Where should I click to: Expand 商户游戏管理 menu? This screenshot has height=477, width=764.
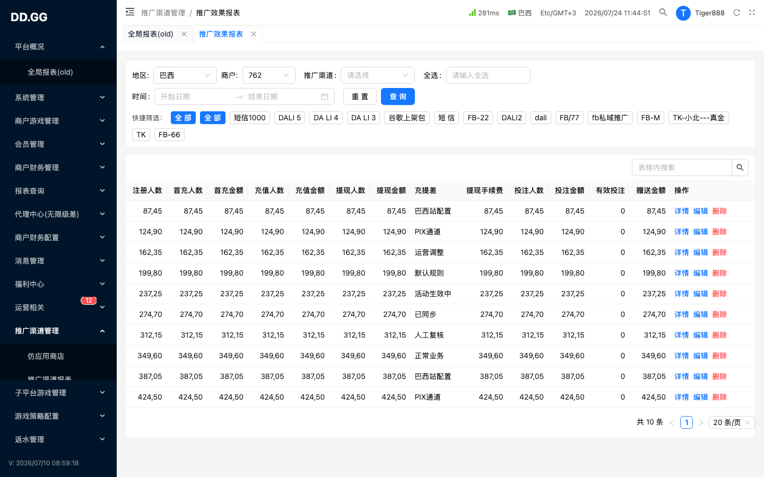pyautogui.click(x=58, y=121)
